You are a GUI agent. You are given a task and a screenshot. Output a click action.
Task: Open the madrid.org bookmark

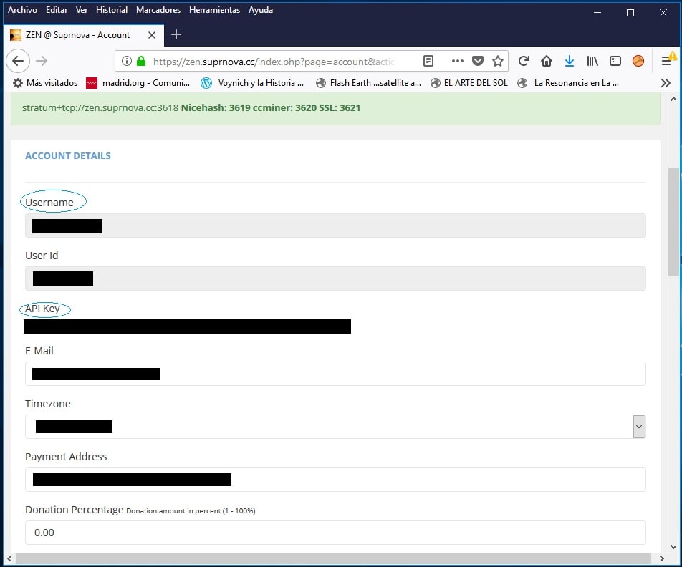tap(138, 83)
